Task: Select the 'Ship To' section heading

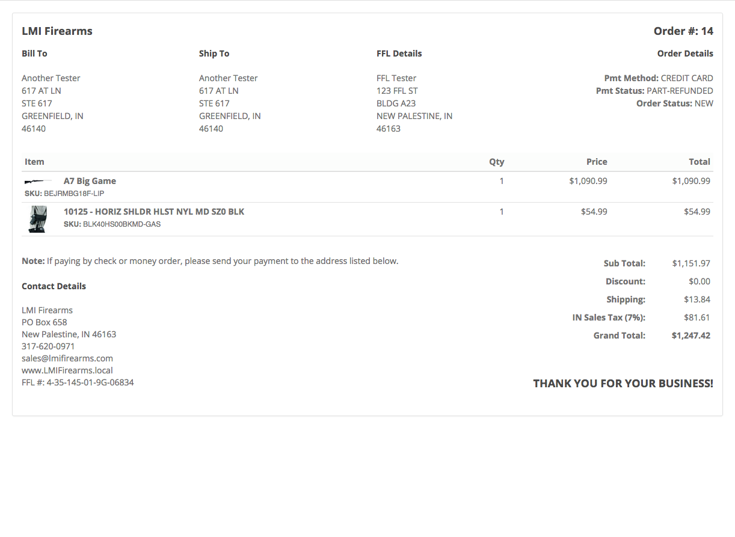Action: [x=214, y=54]
